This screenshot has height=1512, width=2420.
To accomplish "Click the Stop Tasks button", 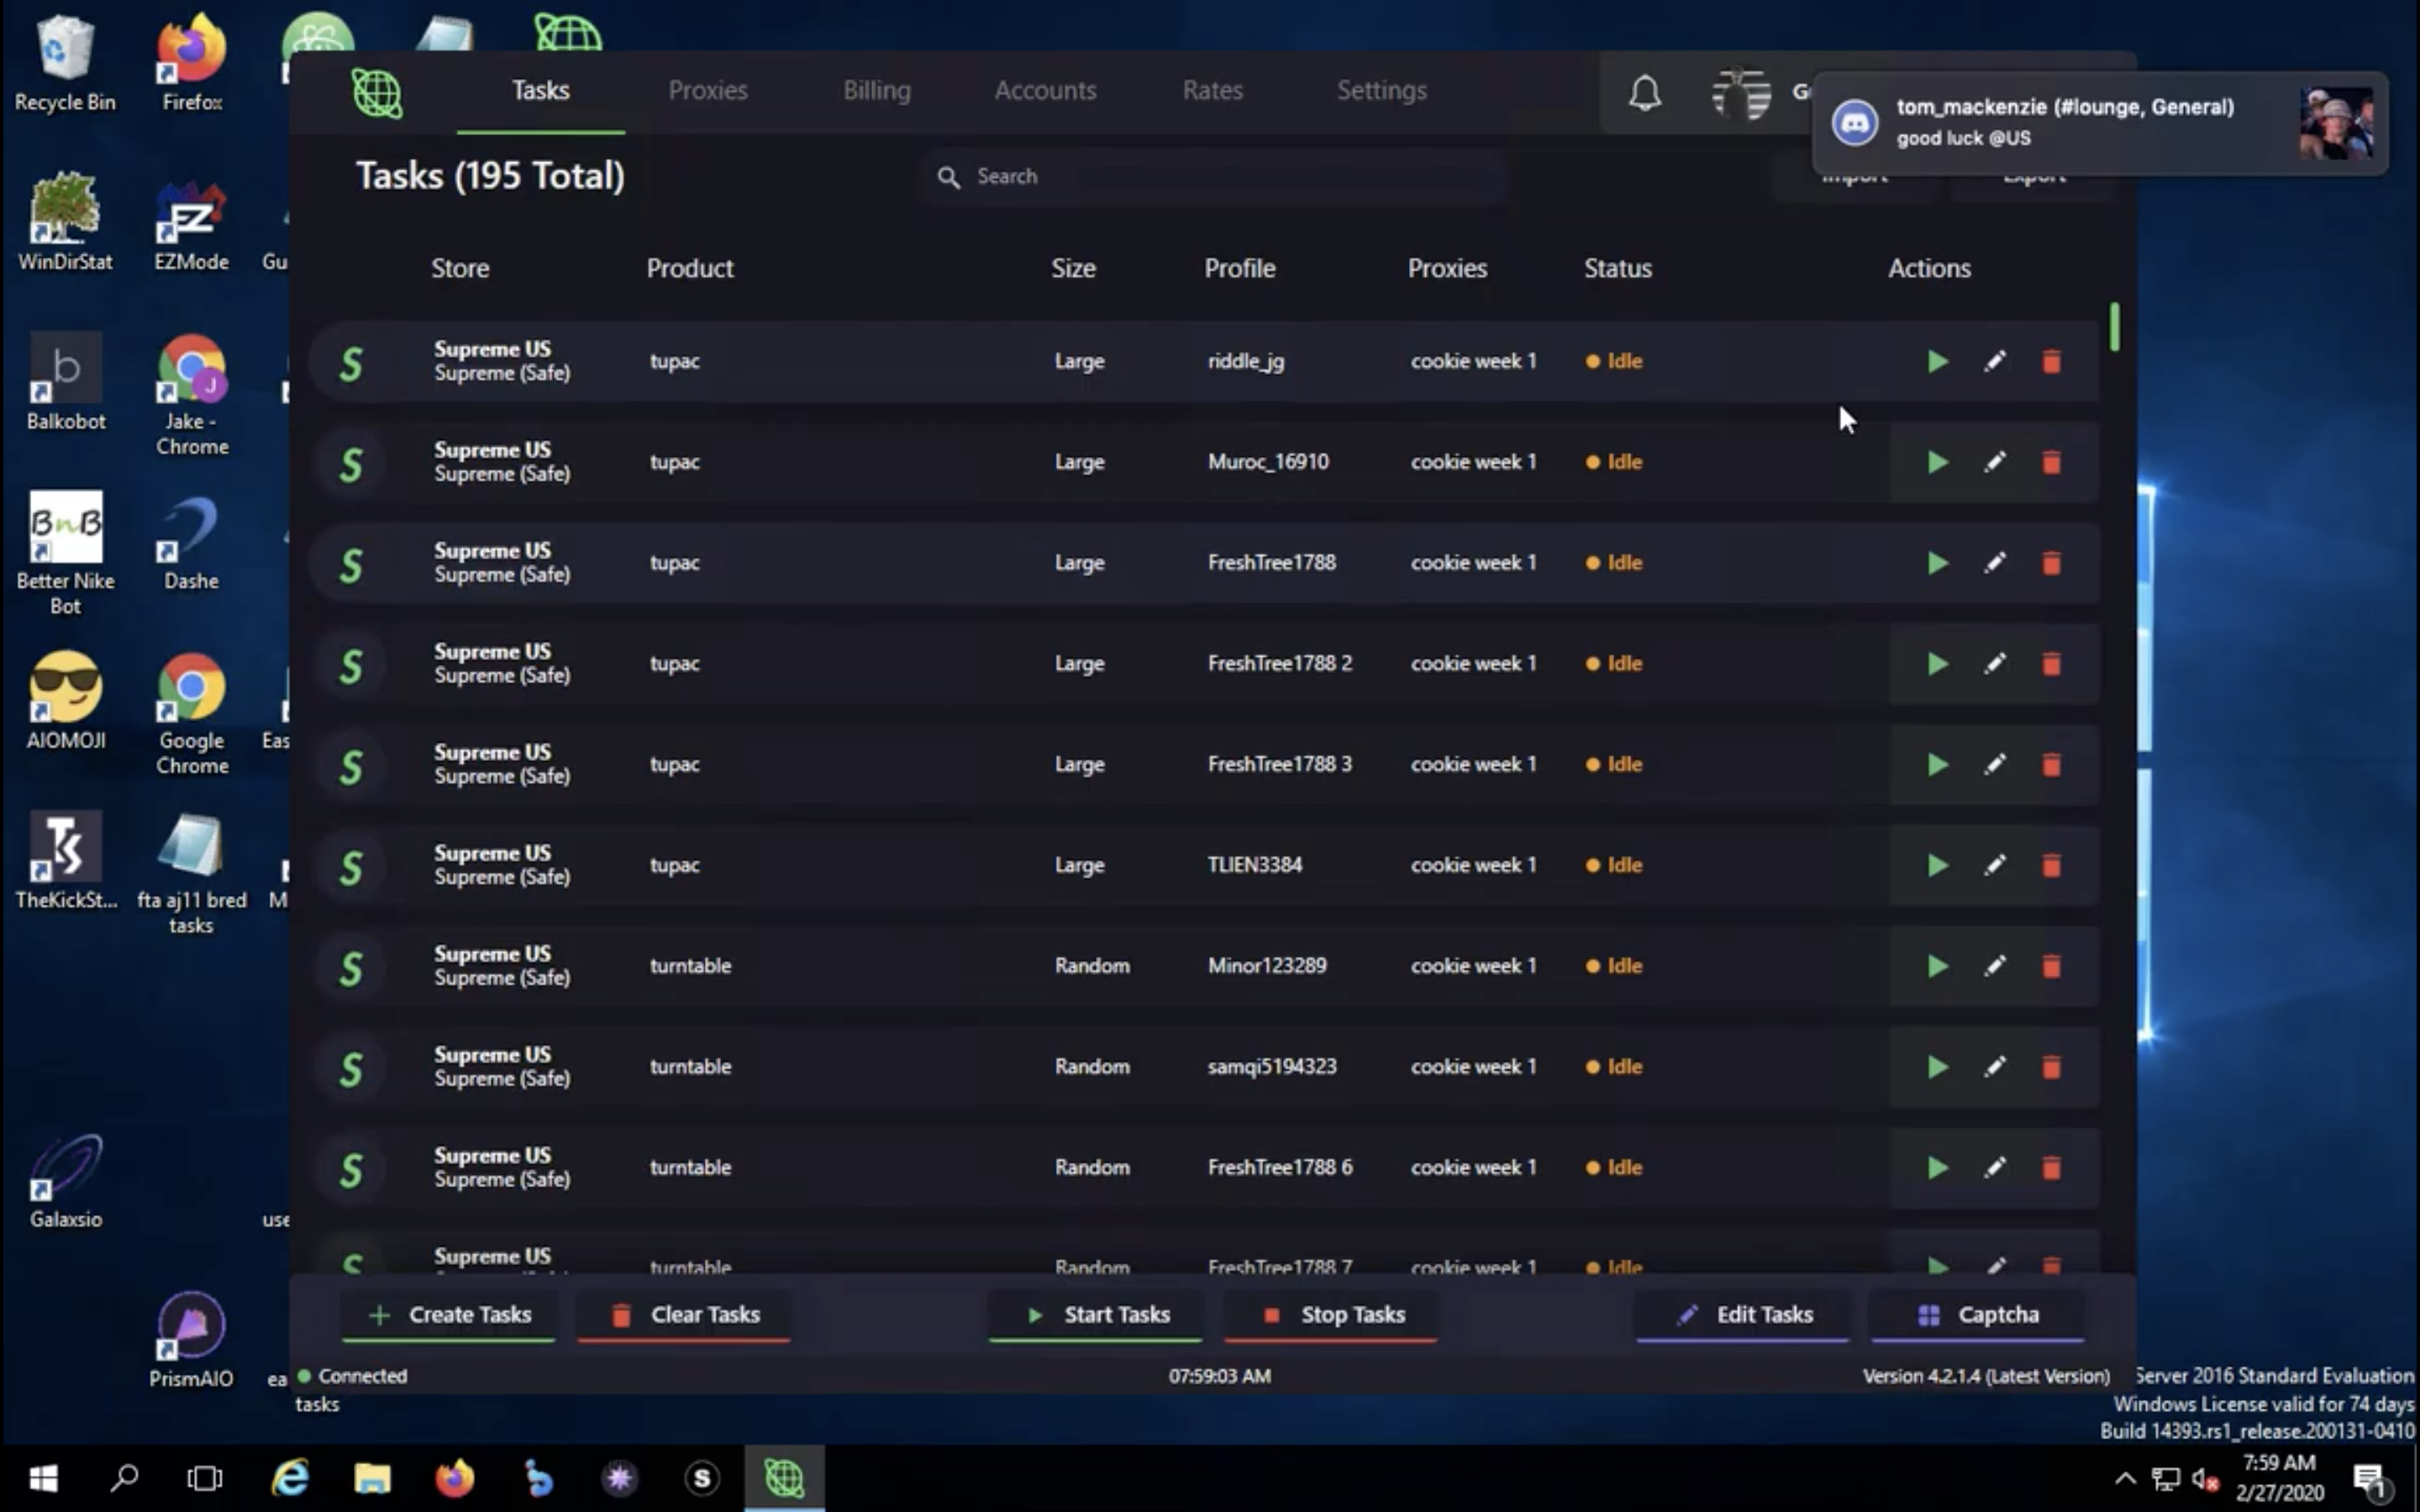I will click(x=1331, y=1315).
